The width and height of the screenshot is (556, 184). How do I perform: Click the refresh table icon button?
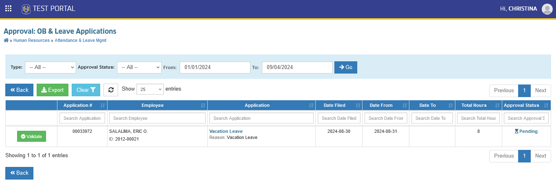(x=111, y=90)
